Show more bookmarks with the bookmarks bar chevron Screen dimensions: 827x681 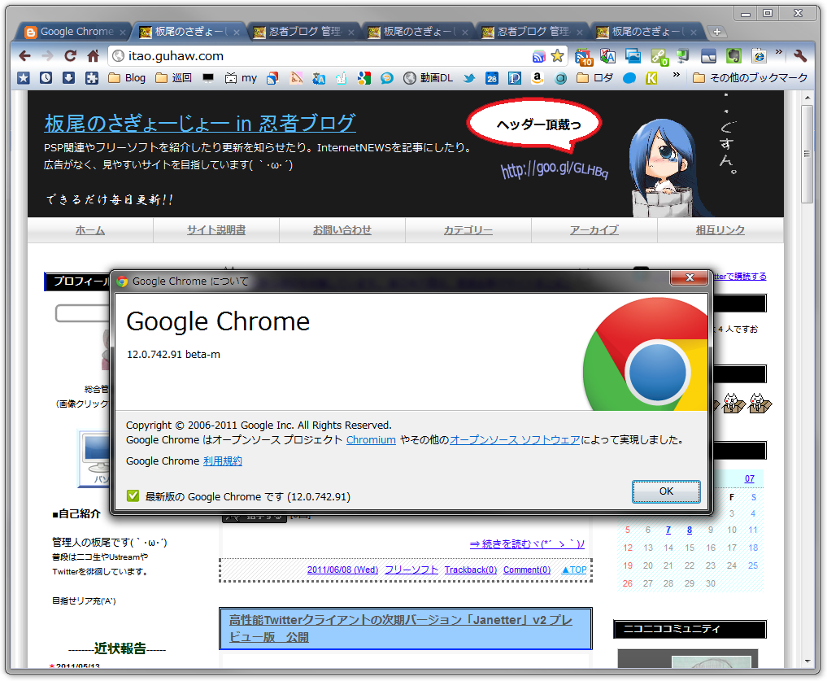[677, 75]
